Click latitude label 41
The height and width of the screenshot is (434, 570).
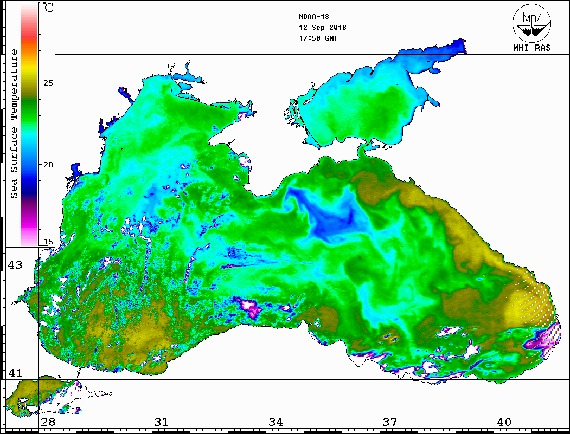pyautogui.click(x=15, y=373)
